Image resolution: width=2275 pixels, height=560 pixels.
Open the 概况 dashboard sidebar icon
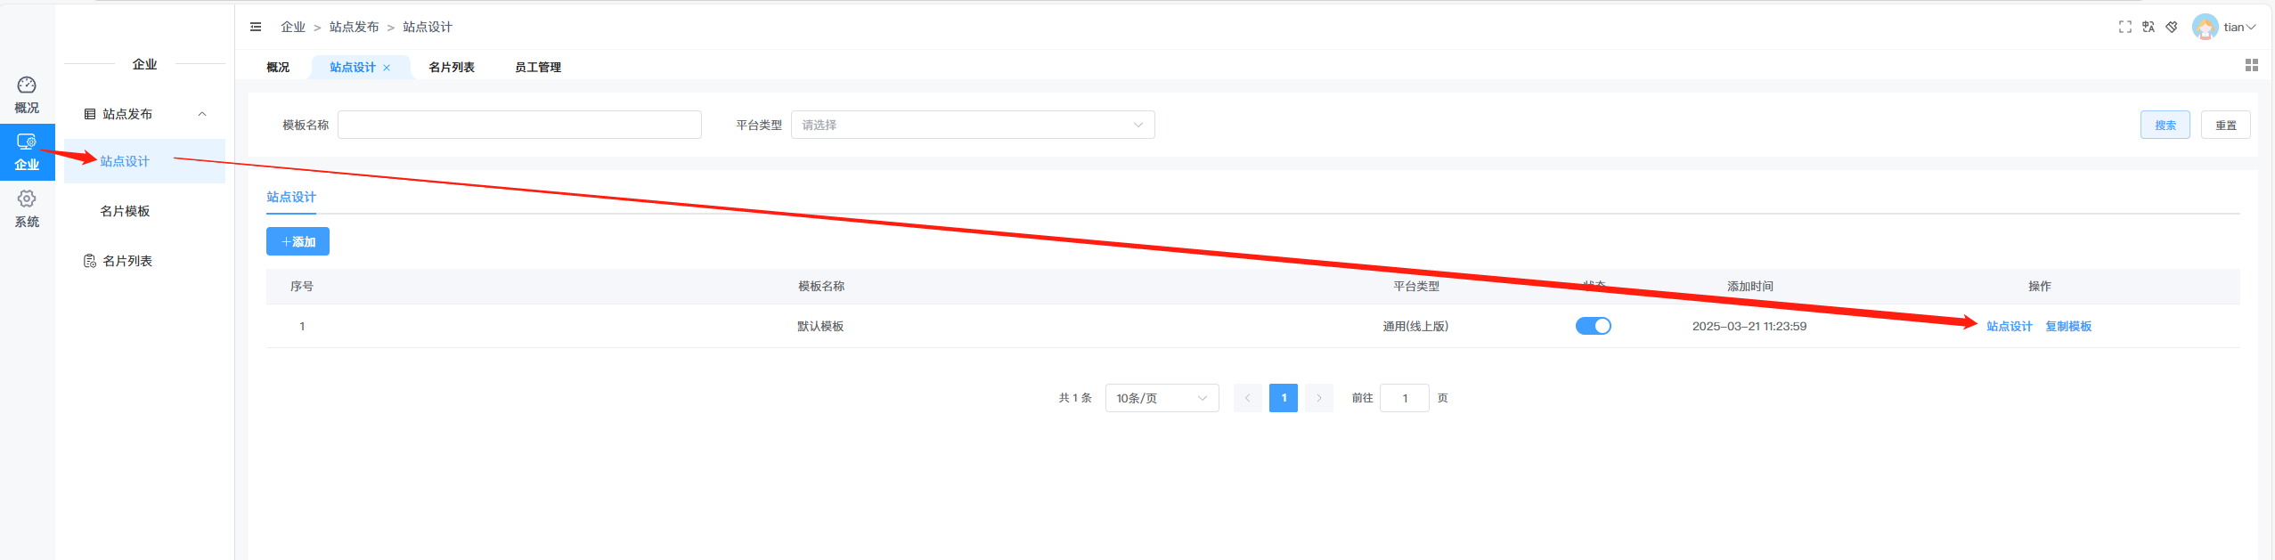coord(27,85)
